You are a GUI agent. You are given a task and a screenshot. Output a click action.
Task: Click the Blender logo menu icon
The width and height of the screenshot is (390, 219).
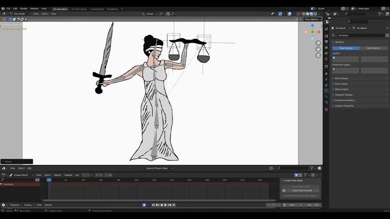pos(3,9)
